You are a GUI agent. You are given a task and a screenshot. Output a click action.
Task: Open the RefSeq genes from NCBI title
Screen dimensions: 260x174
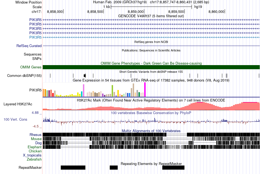151,42
